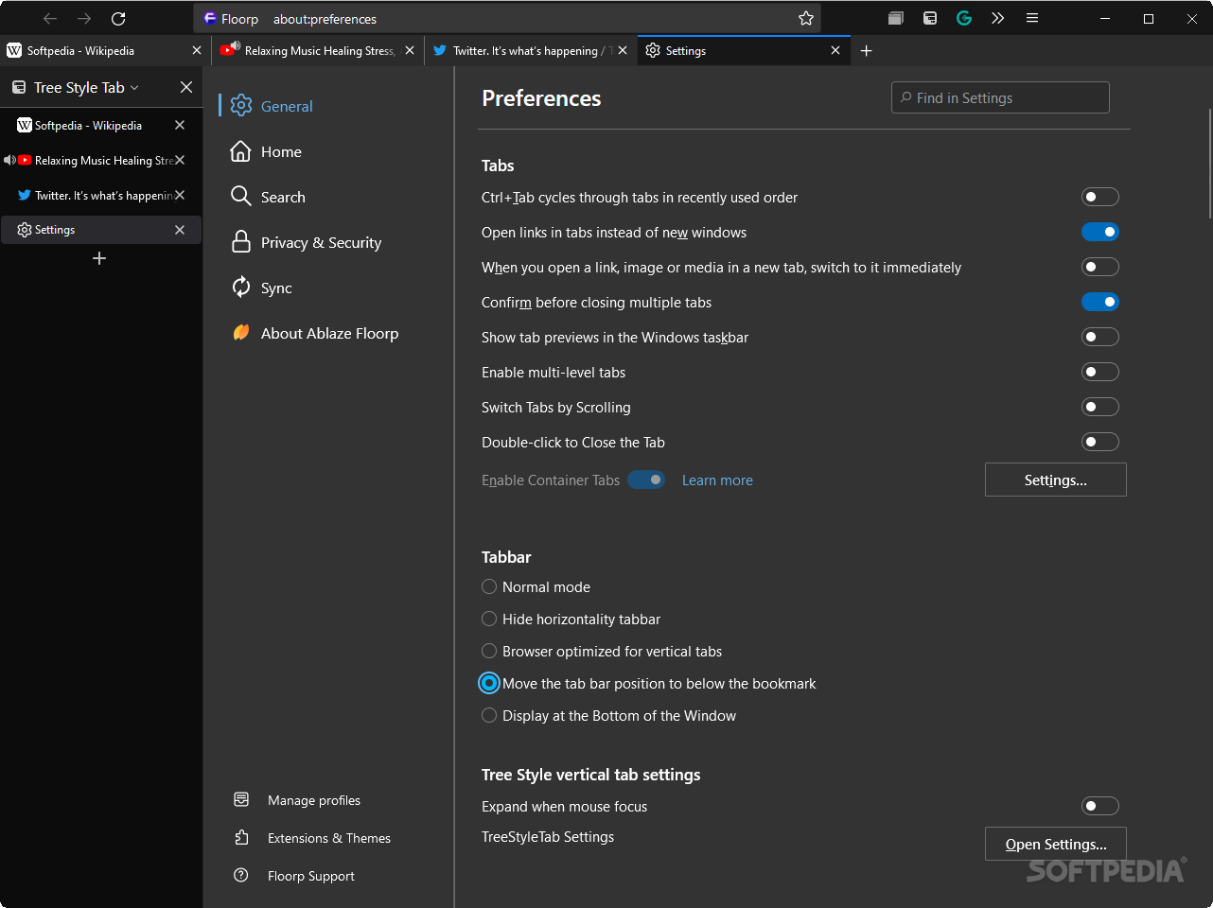Toggle Ctrl+Tab recently used order

tap(1100, 197)
